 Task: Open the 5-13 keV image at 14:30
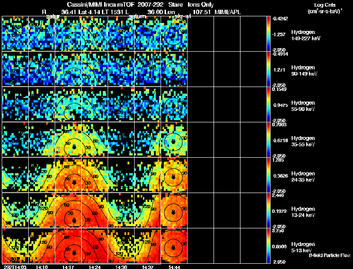121,246
